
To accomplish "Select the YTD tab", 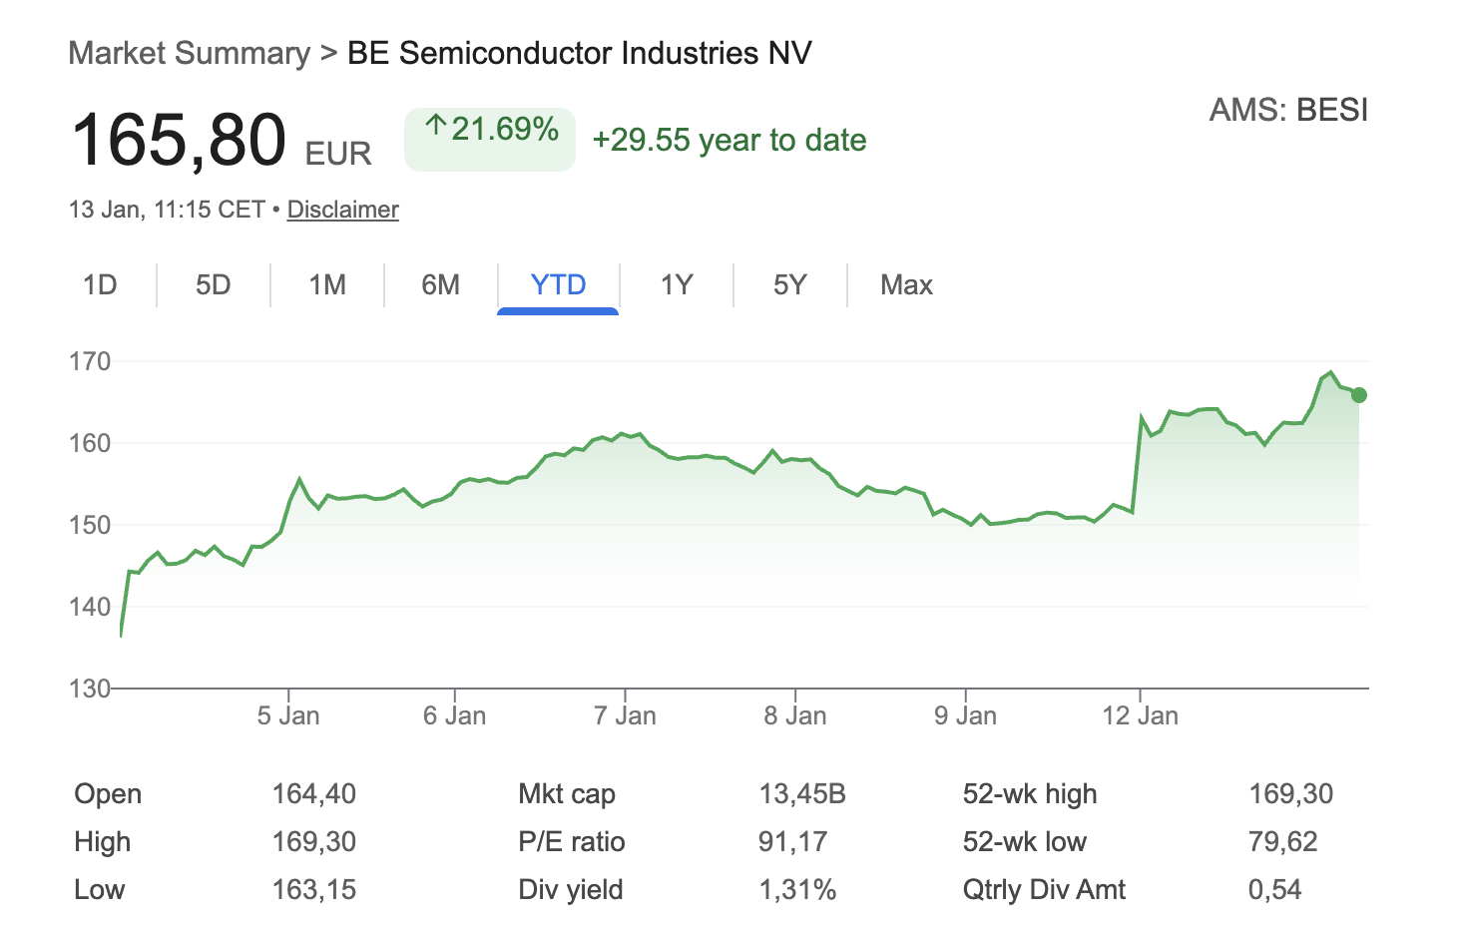I will (558, 285).
